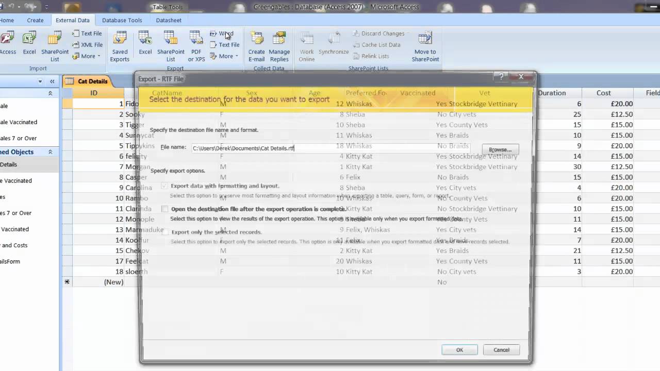Switch to the External Data ribbon tab

tap(73, 20)
